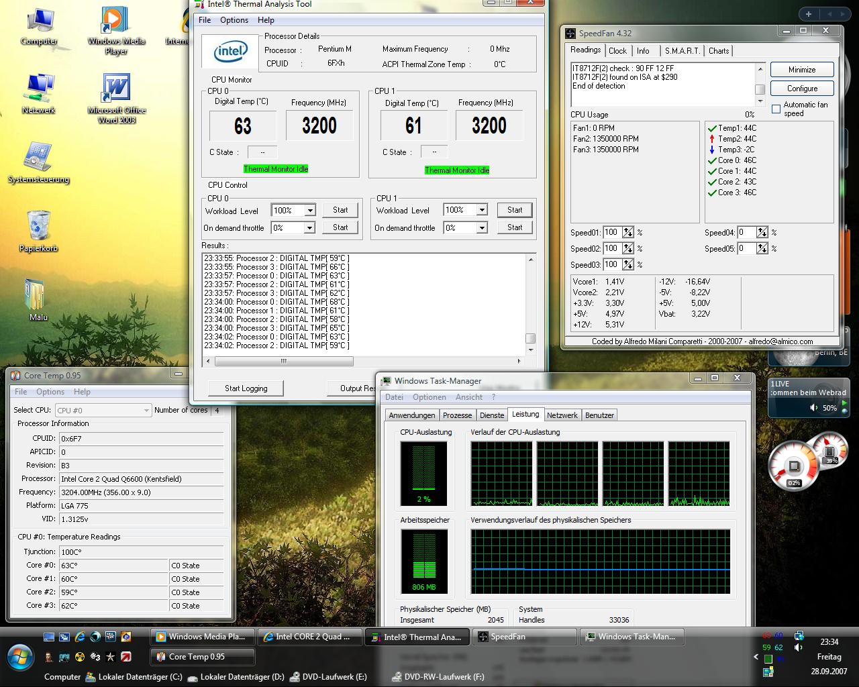
Task: Open the Malu folder icon
Action: coord(38,300)
